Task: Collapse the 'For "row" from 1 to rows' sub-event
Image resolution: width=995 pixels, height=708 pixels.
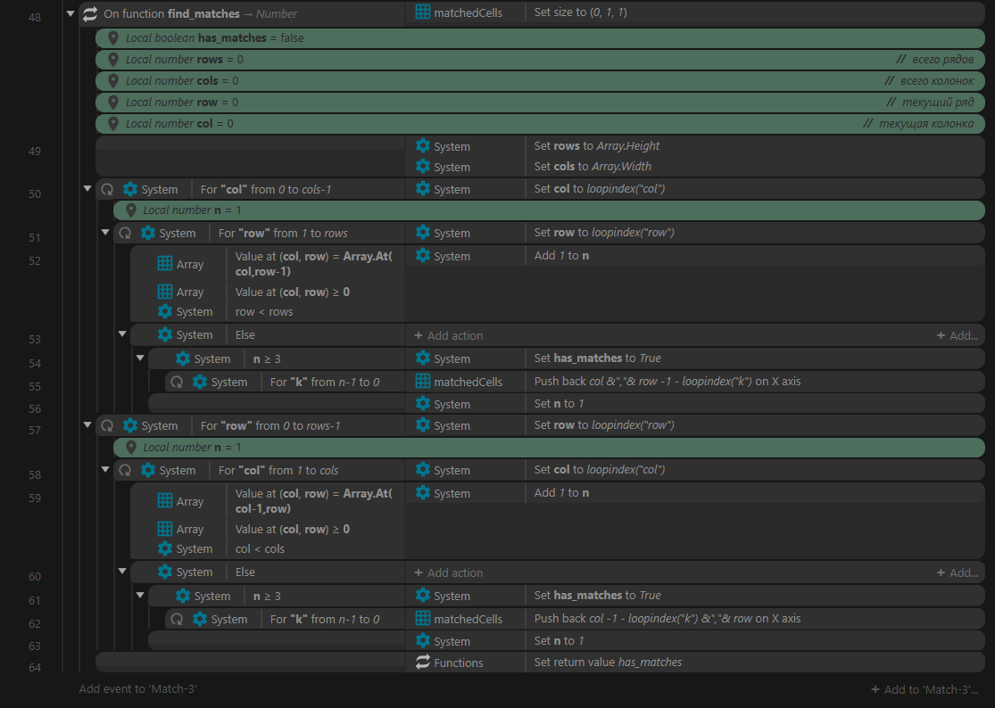Action: click(x=105, y=232)
